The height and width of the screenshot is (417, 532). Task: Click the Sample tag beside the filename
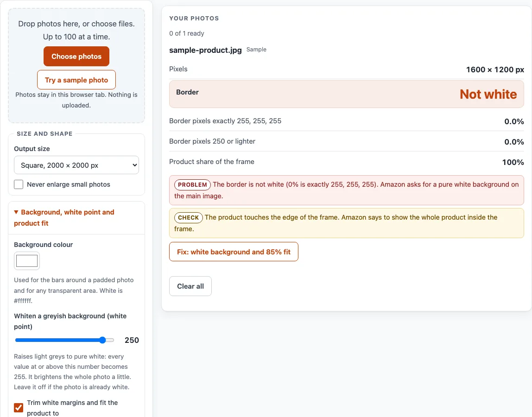(257, 50)
